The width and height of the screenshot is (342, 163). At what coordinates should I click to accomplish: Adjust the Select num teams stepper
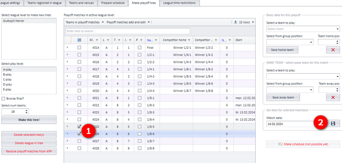tap(27, 112)
